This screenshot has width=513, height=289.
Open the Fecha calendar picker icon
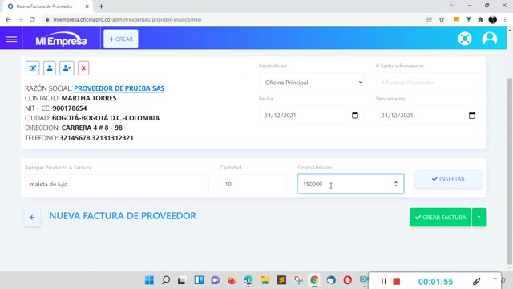(x=355, y=116)
